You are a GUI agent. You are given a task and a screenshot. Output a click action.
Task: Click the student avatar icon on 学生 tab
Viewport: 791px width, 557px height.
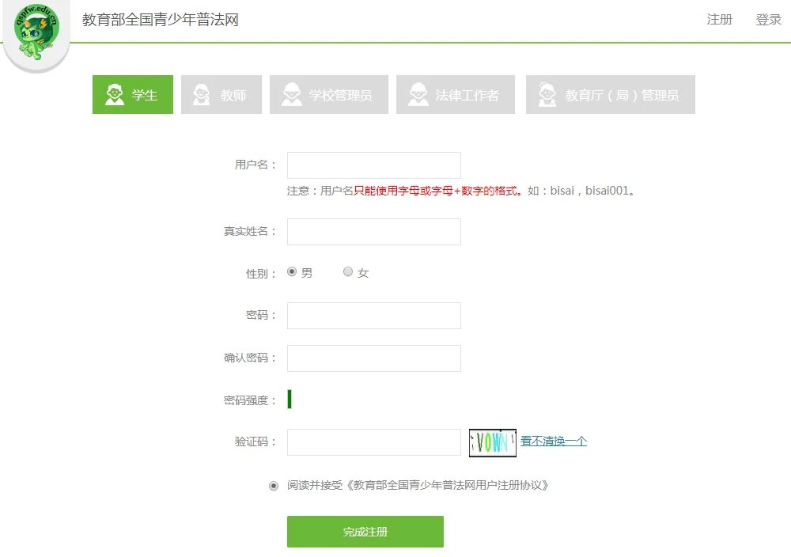[114, 93]
